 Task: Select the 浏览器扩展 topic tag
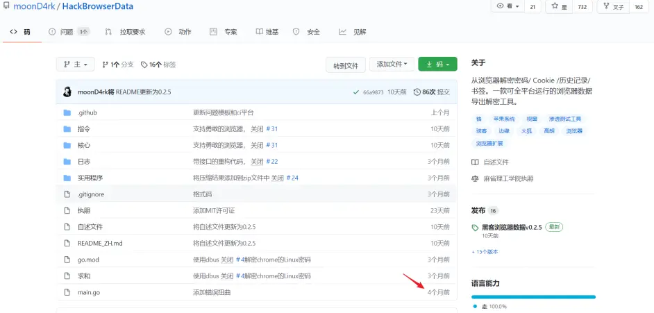click(x=489, y=143)
